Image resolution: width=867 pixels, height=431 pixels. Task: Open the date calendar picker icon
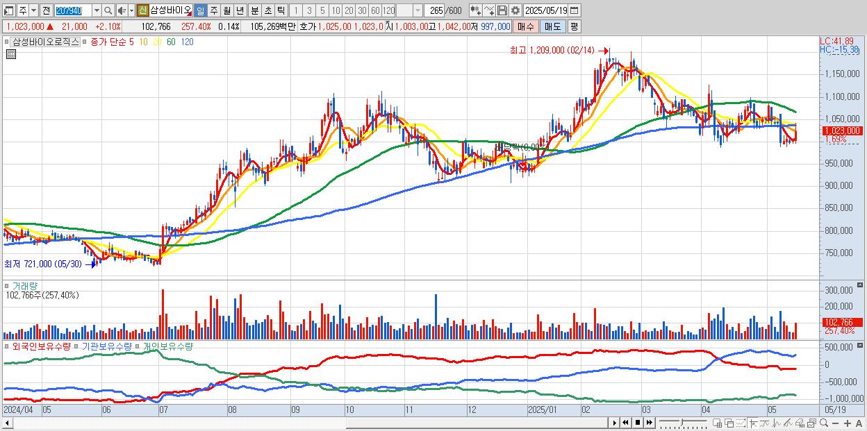575,10
